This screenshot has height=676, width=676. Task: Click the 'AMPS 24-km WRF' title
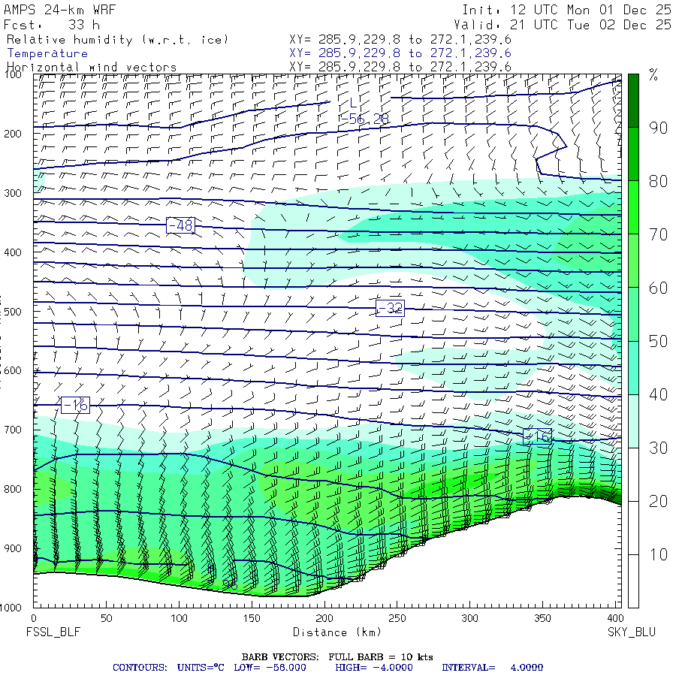tap(59, 10)
